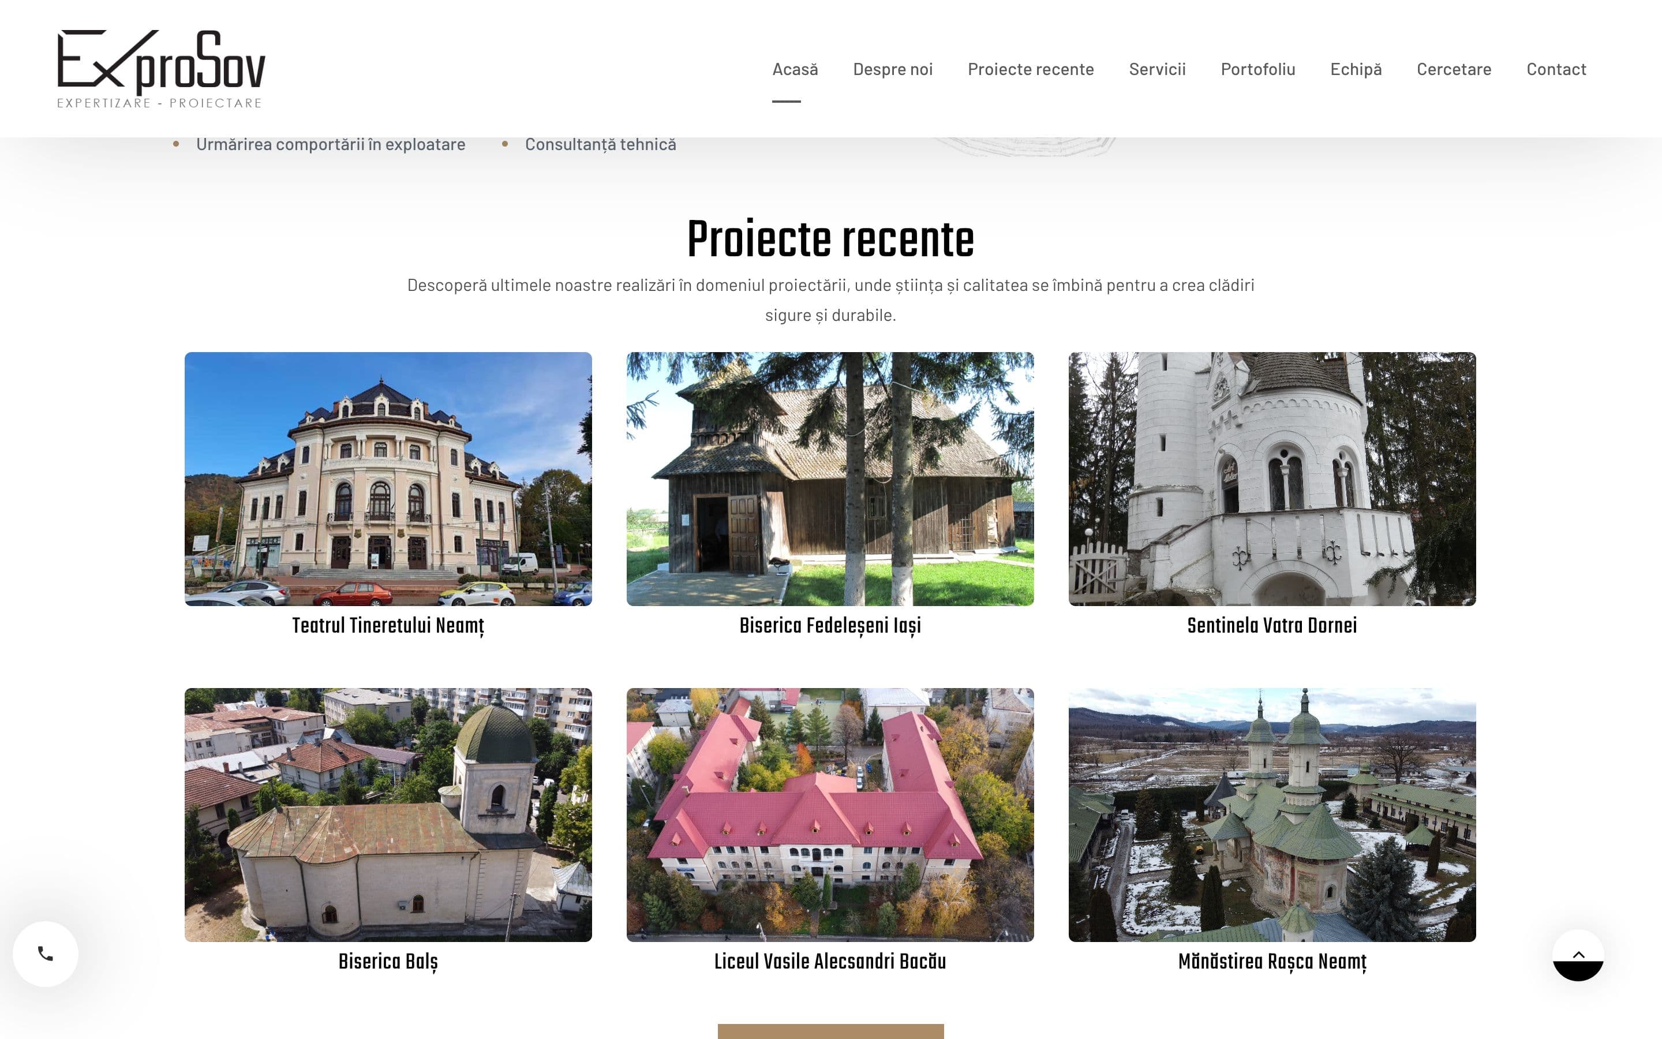Click the Sentinela Vatra Dornei title
The height and width of the screenshot is (1039, 1662).
click(1272, 625)
